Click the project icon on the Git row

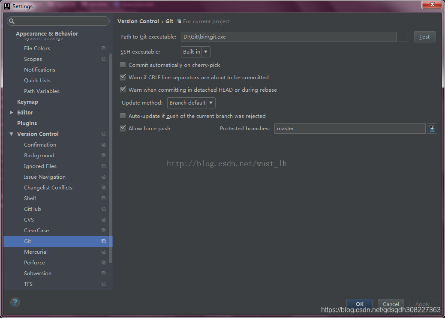click(x=104, y=241)
